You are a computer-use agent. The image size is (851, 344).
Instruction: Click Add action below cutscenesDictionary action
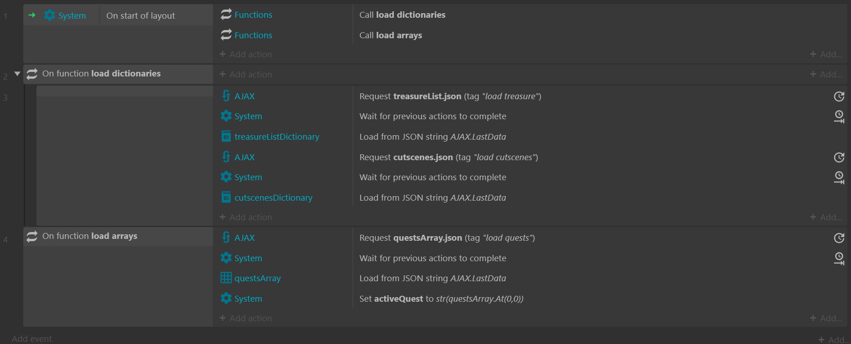click(x=246, y=217)
